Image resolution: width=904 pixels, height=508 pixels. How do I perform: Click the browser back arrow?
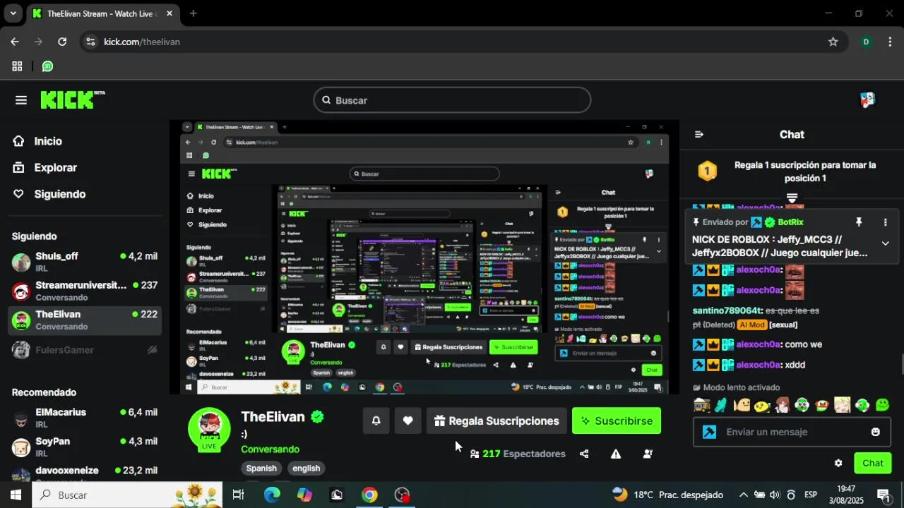pyautogui.click(x=15, y=42)
